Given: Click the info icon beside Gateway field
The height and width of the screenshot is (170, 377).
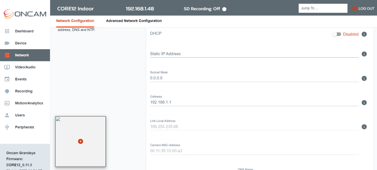Looking at the screenshot, I should 364,102.
